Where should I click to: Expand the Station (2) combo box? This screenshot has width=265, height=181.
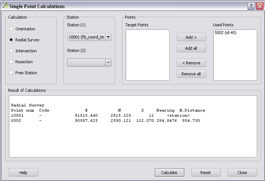[x=108, y=63]
